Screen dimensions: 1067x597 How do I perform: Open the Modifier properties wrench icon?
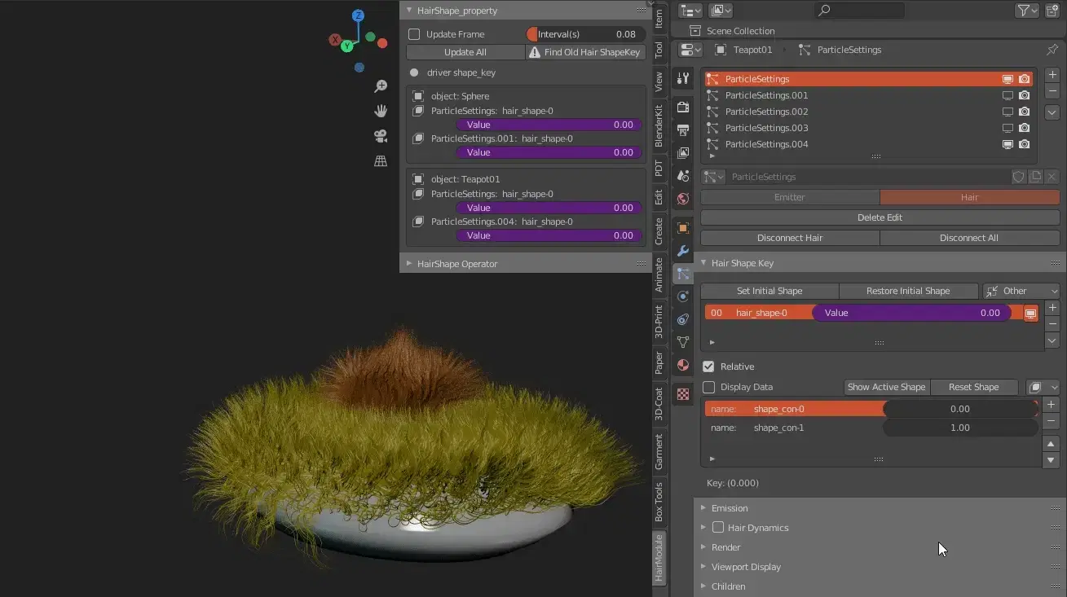click(682, 251)
